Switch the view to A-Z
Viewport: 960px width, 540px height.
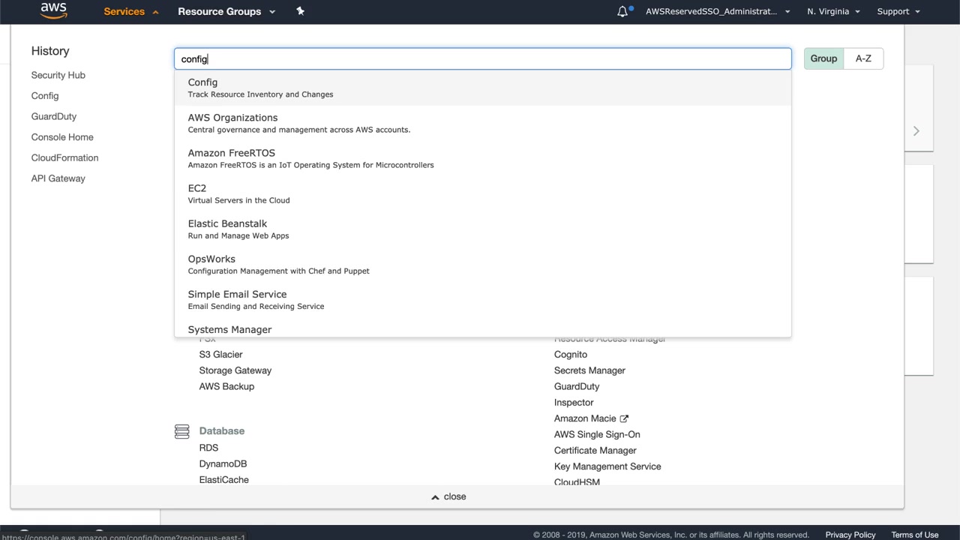tap(863, 58)
